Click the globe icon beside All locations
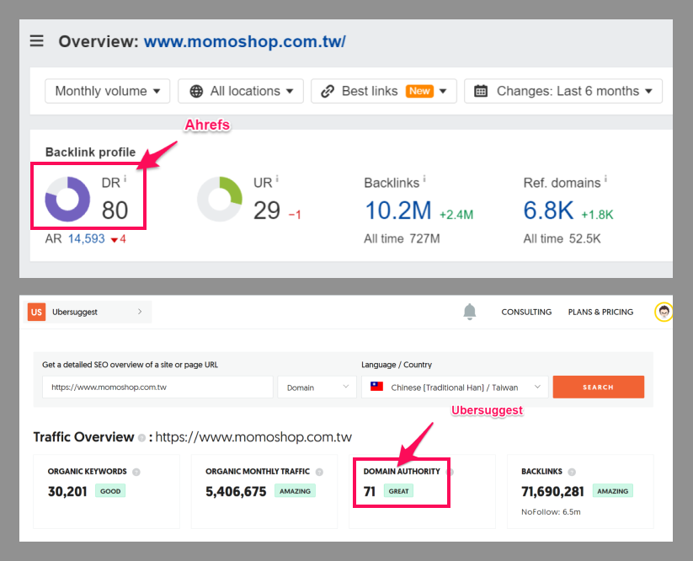The width and height of the screenshot is (693, 561). pyautogui.click(x=196, y=92)
